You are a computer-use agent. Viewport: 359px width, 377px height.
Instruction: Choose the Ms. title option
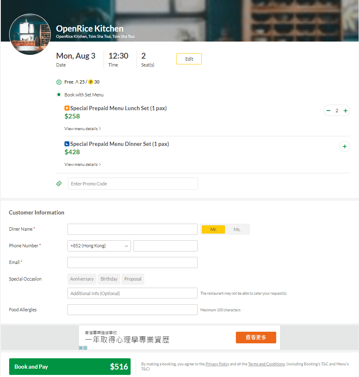237,229
